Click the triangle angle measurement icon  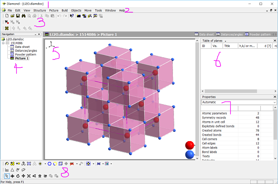point(12,170)
